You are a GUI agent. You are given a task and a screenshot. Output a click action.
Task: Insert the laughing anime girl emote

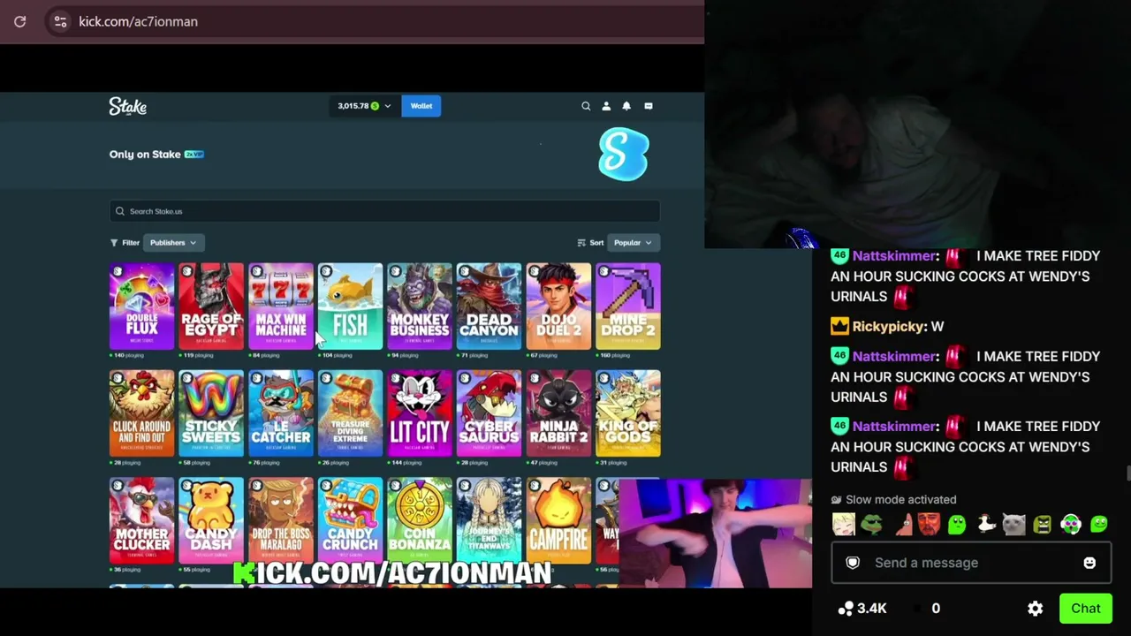(x=843, y=525)
